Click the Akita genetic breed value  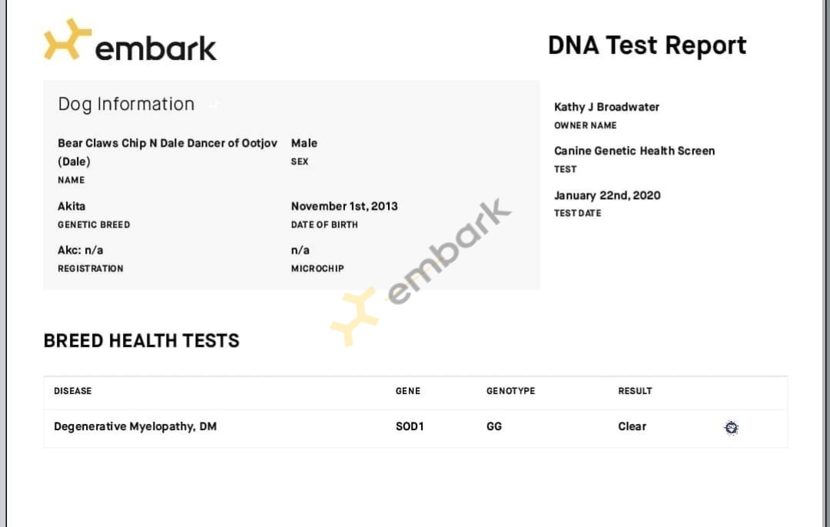coord(71,206)
